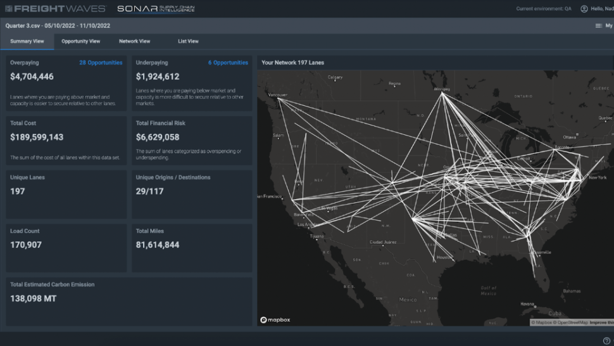614x346 pixels.
Task: Click the Underpaying card heading
Action: click(x=151, y=63)
